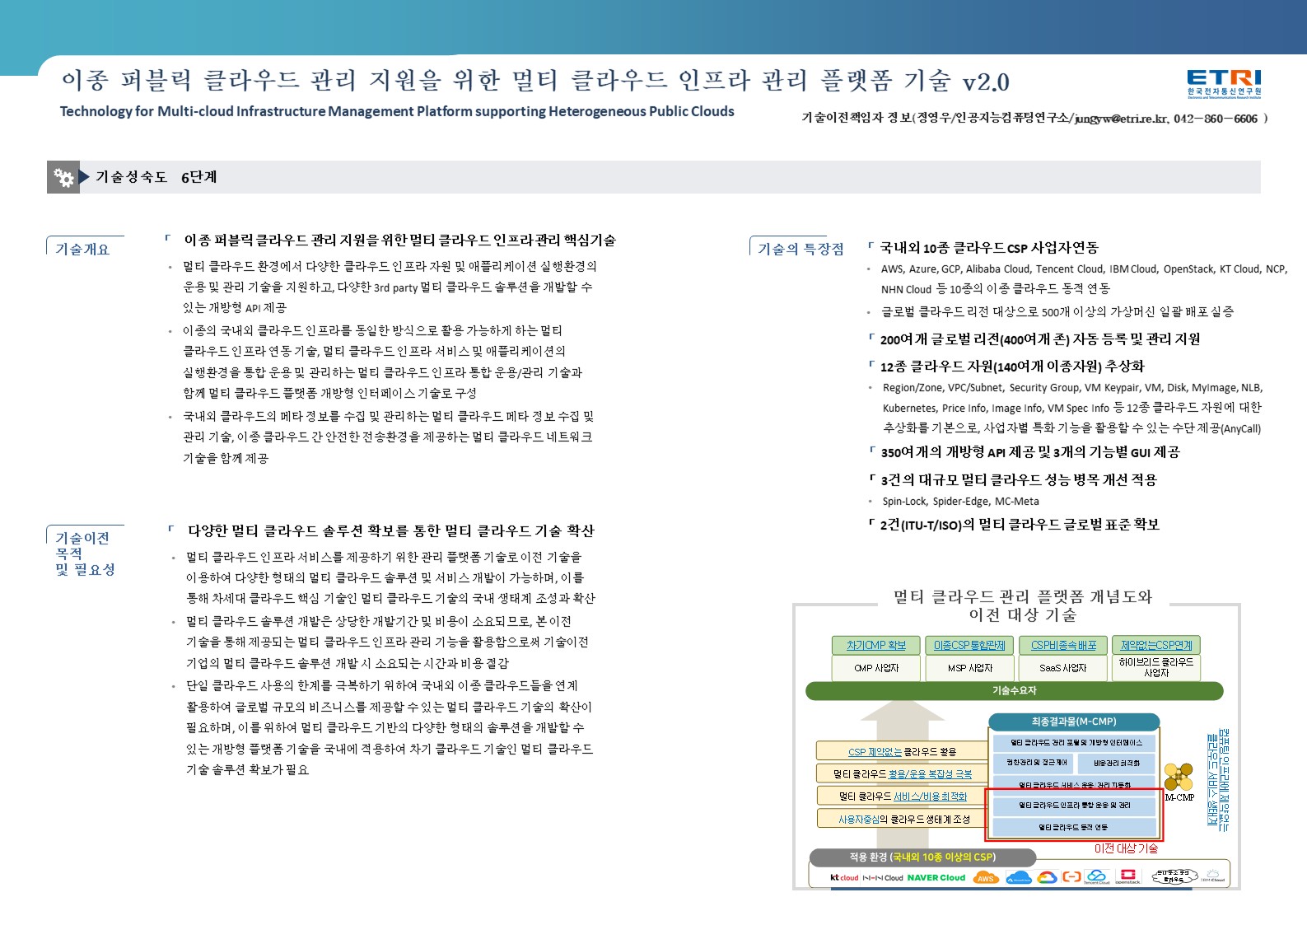
Task: Open the 제약없는CSP연계 link
Action: 1156,645
